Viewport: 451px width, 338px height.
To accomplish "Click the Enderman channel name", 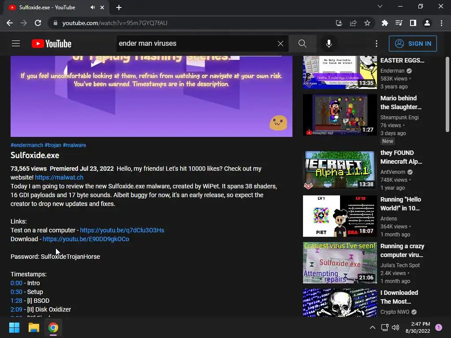I will pyautogui.click(x=392, y=71).
